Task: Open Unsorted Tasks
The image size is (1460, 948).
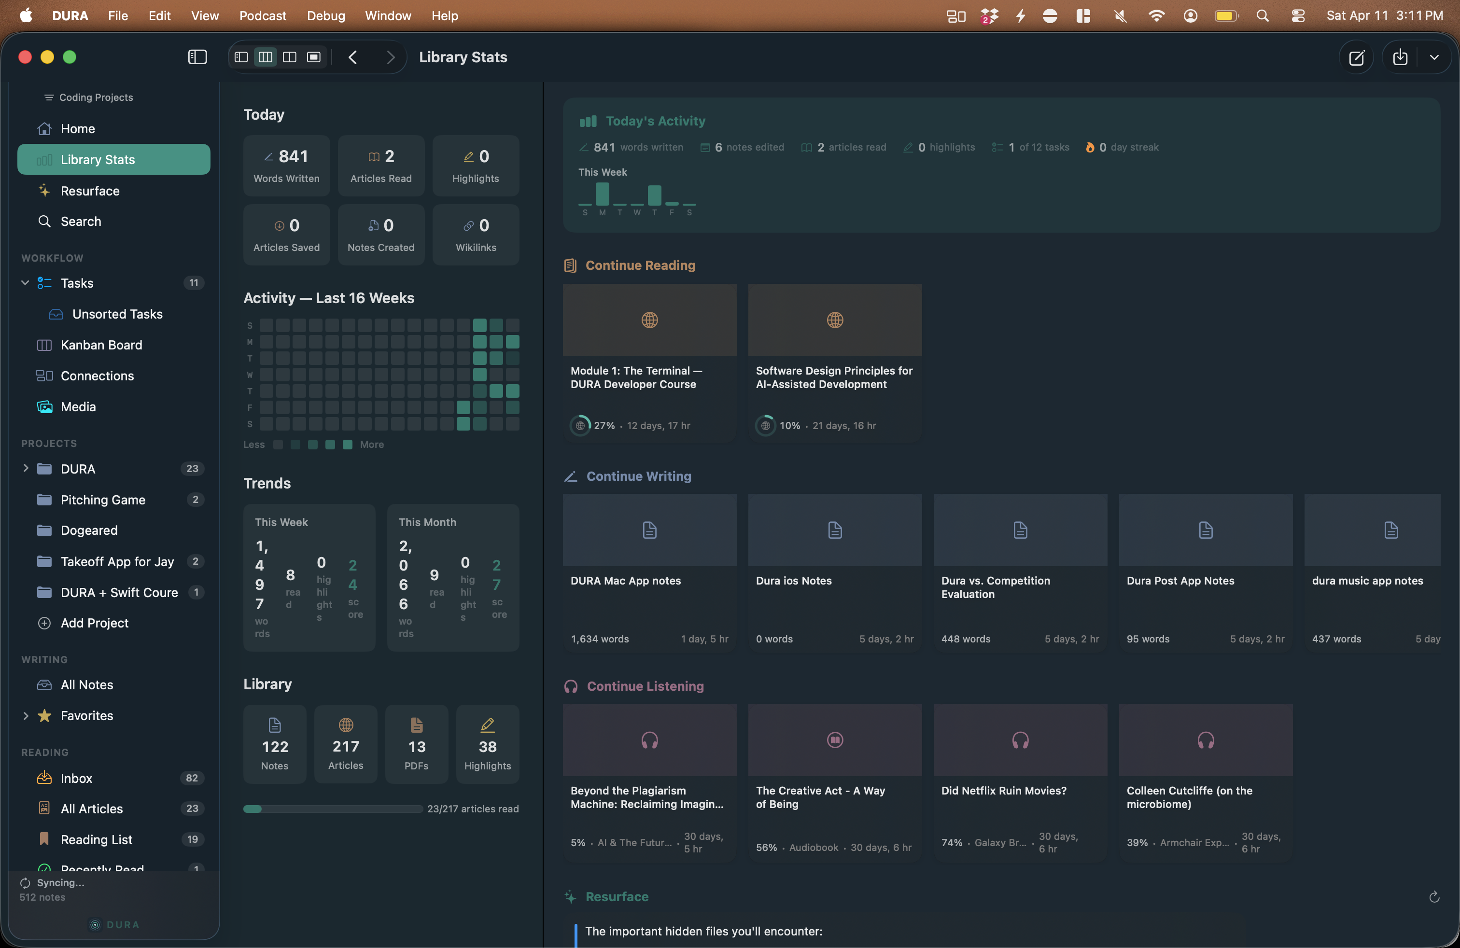Action: coord(113,314)
